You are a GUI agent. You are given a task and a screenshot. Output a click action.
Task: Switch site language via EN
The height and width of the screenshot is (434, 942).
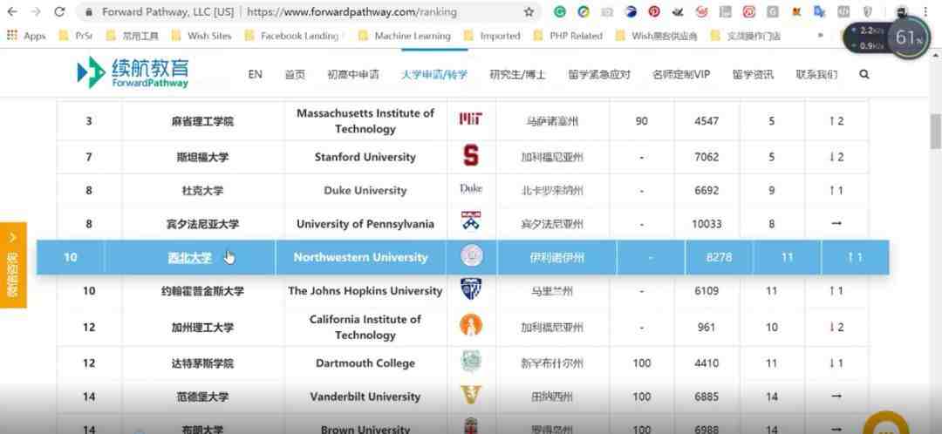(x=255, y=74)
